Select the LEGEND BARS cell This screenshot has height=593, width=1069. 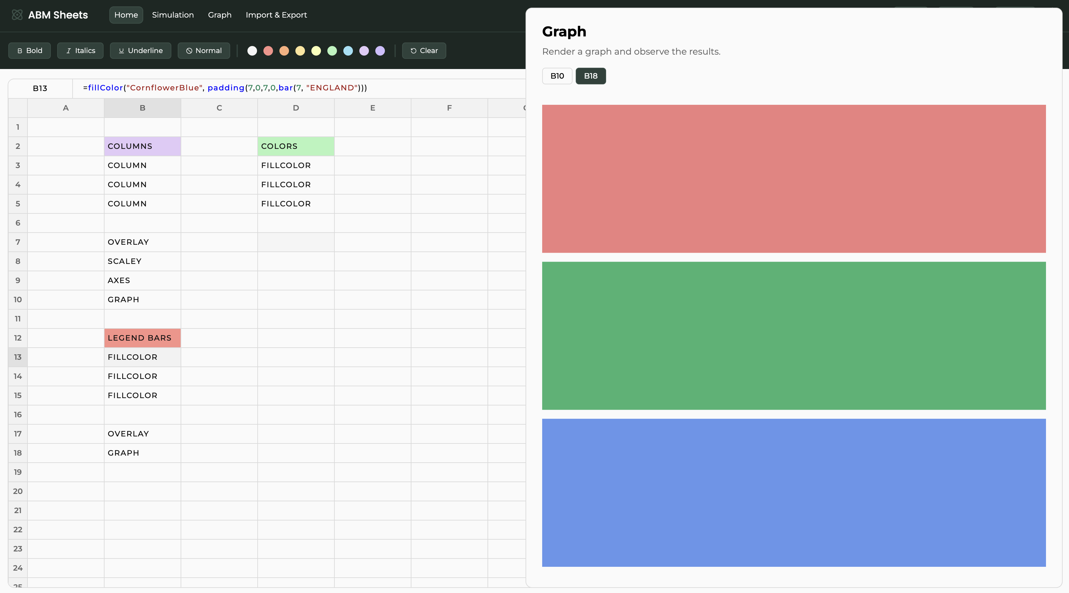point(142,338)
